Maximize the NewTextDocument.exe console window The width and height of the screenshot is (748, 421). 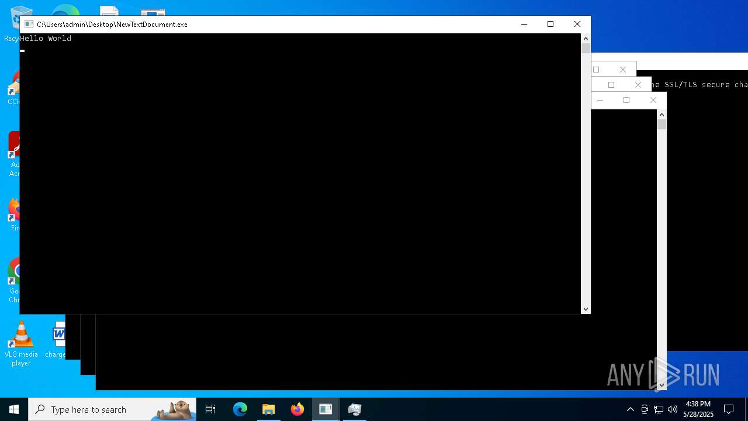(x=550, y=24)
